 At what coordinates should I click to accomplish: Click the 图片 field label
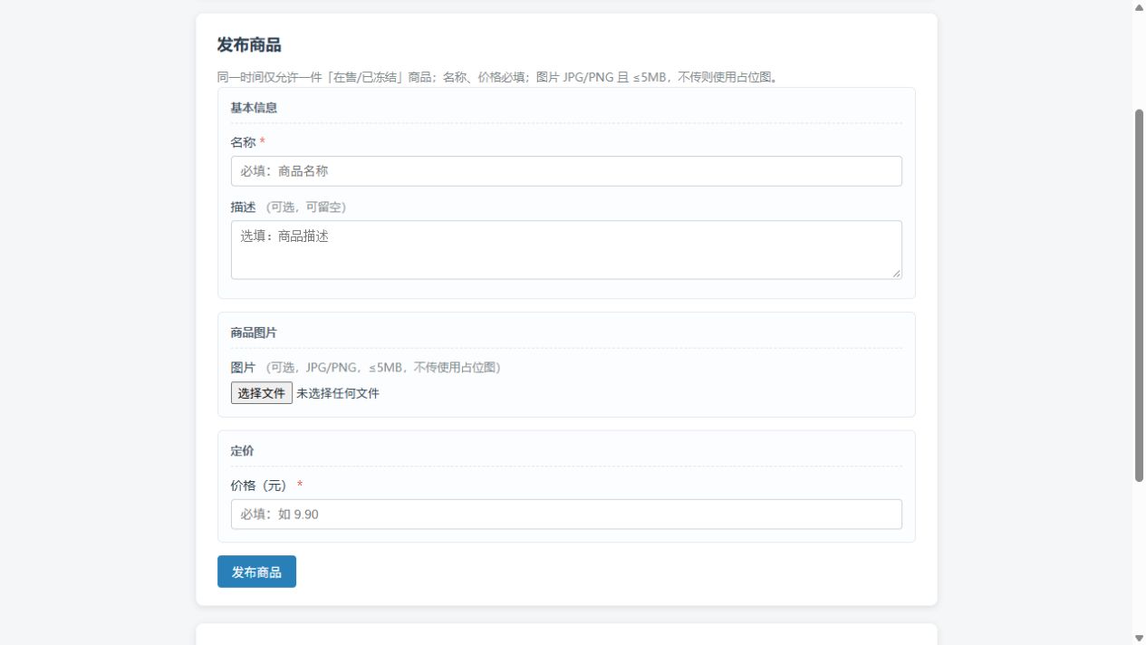(x=243, y=368)
